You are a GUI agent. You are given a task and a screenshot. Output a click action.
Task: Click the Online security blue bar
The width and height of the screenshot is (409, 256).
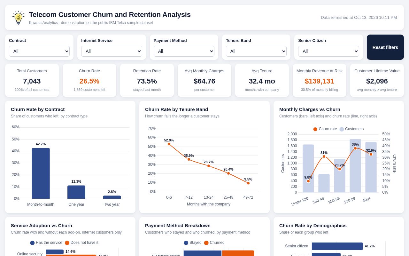pos(55,252)
